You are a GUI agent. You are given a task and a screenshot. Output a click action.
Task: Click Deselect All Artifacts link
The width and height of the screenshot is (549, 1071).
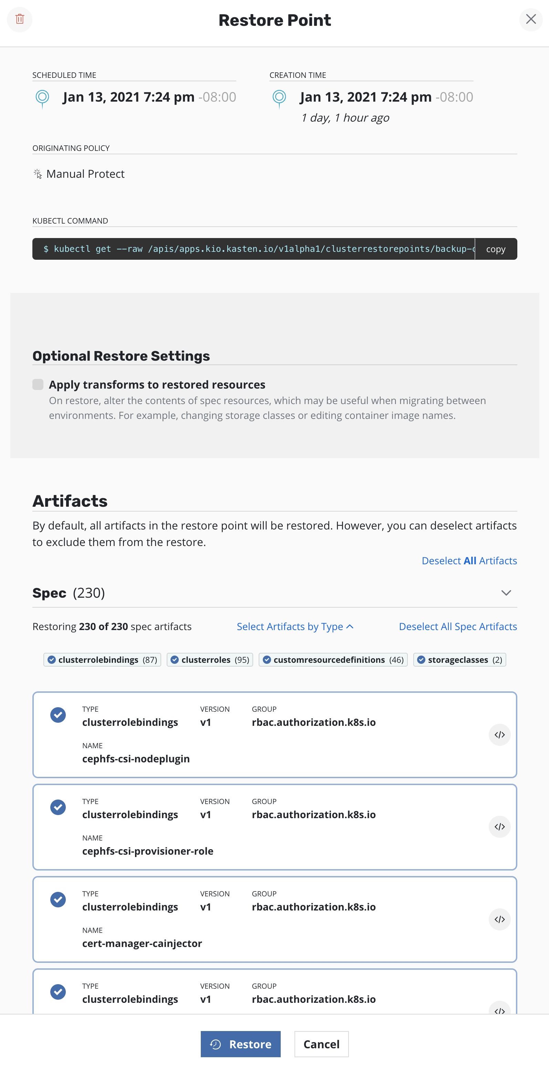[x=469, y=560]
